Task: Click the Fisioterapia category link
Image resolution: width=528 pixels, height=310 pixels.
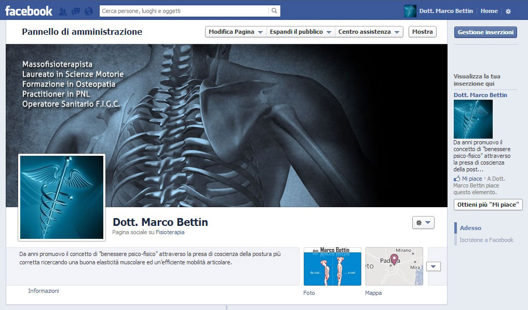Action: (170, 232)
